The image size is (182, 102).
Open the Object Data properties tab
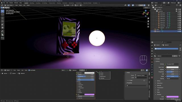pyautogui.click(x=152, y=75)
